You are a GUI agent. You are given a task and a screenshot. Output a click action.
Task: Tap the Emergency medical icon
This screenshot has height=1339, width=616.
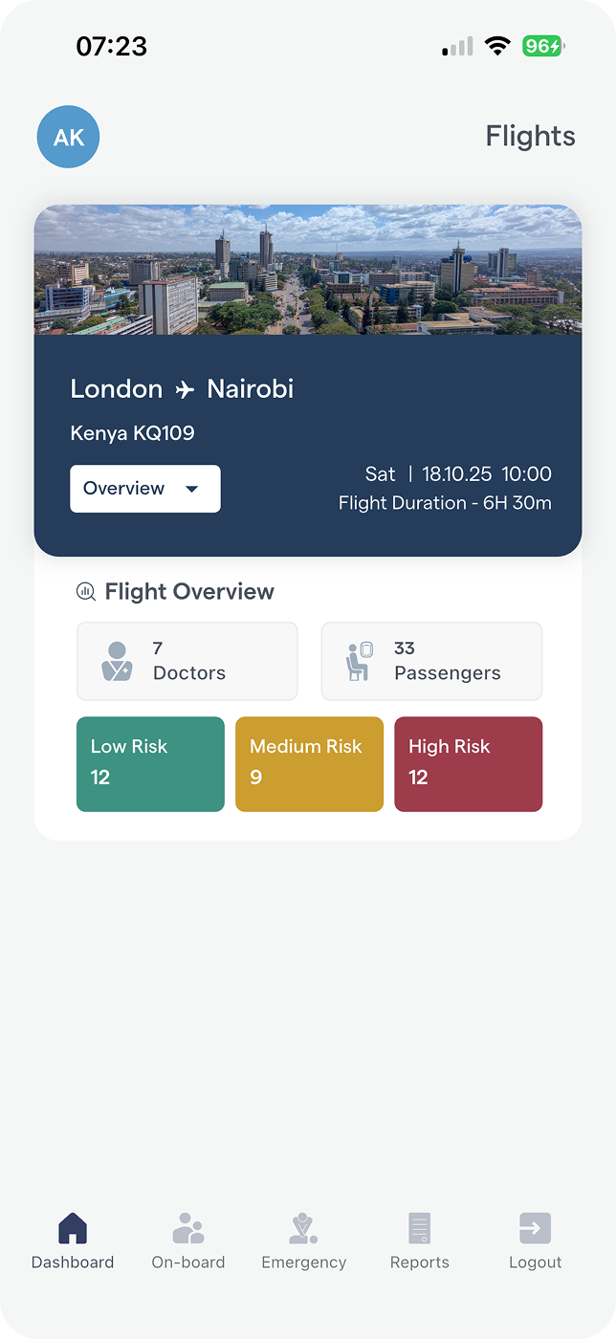[303, 1228]
